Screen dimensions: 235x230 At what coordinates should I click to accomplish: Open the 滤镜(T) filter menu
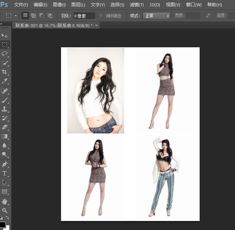coord(136,5)
